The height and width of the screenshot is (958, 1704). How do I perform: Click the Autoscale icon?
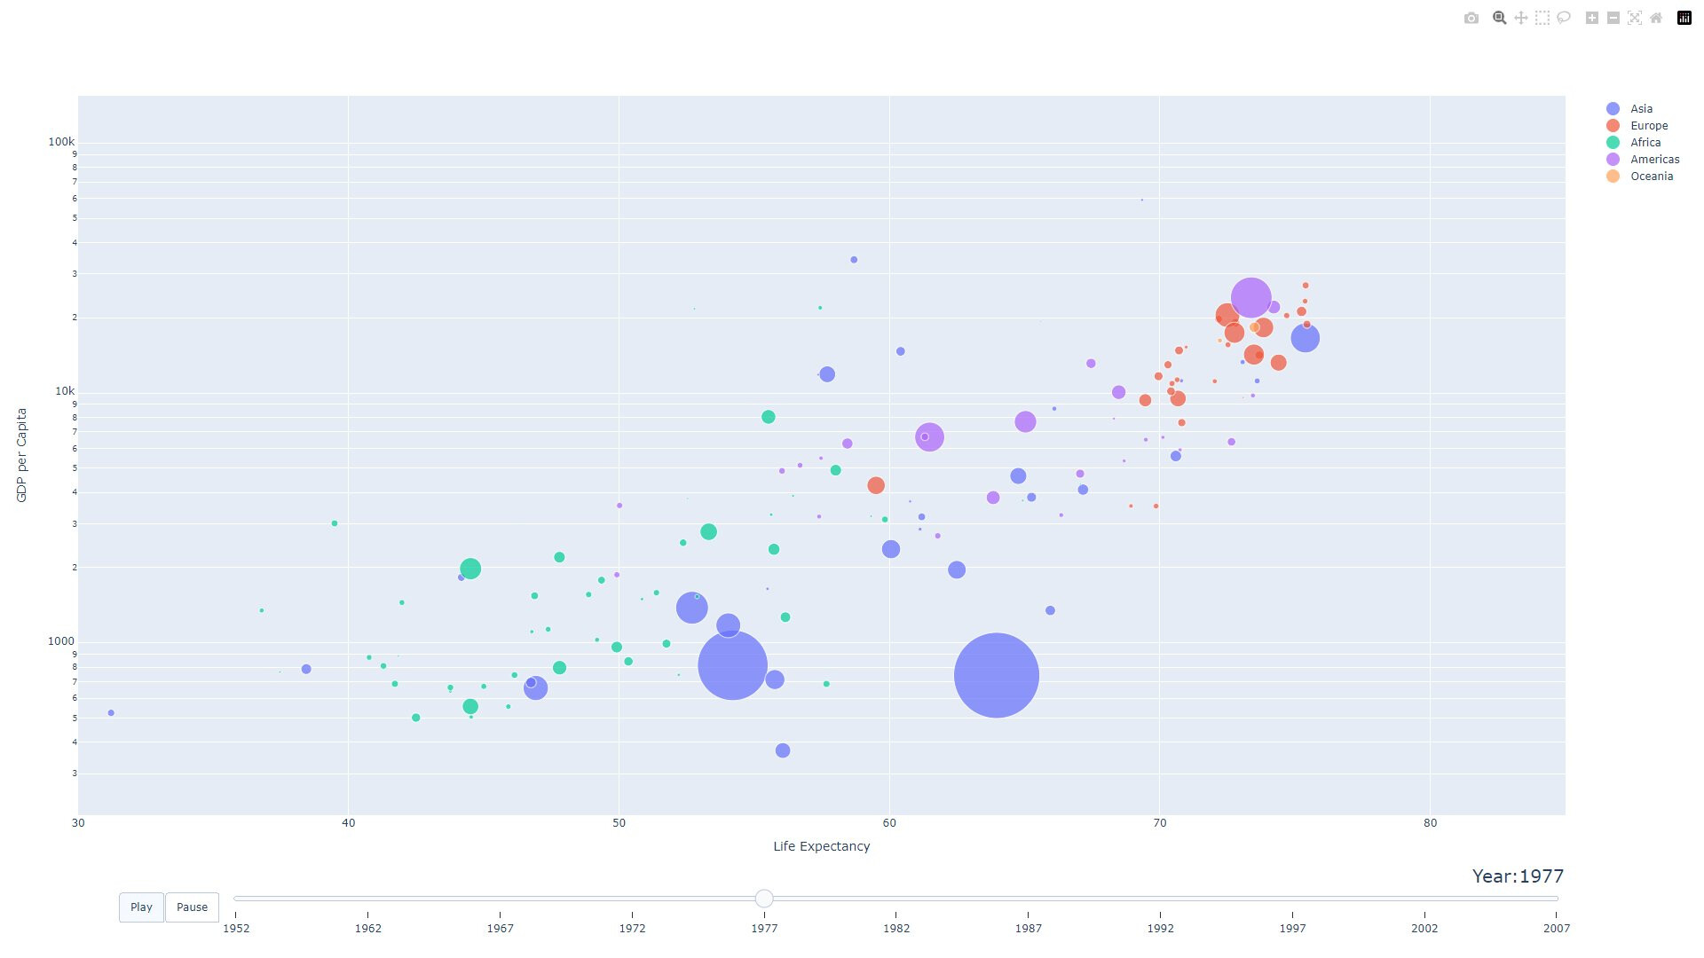[x=1635, y=18]
